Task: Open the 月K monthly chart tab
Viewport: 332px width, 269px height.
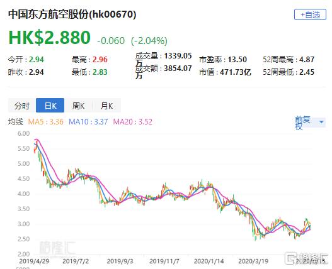Action: point(106,106)
